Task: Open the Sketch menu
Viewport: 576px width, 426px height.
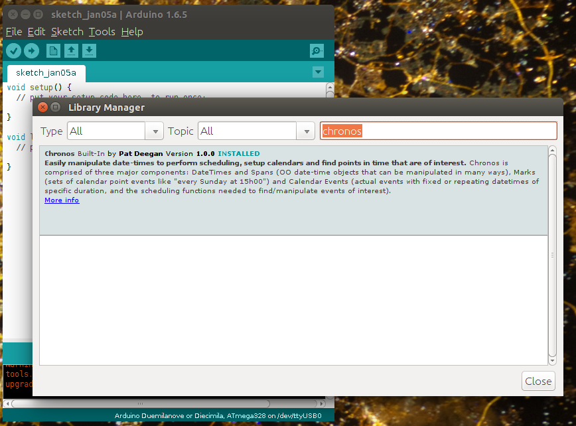Action: (x=67, y=32)
